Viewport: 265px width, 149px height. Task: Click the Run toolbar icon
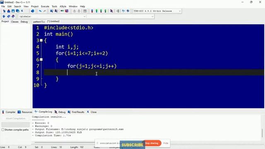pyautogui.click(x=96, y=11)
